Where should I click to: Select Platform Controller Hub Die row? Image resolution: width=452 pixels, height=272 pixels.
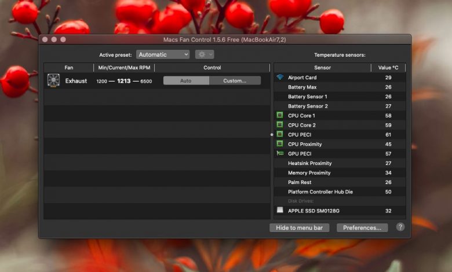(340, 192)
